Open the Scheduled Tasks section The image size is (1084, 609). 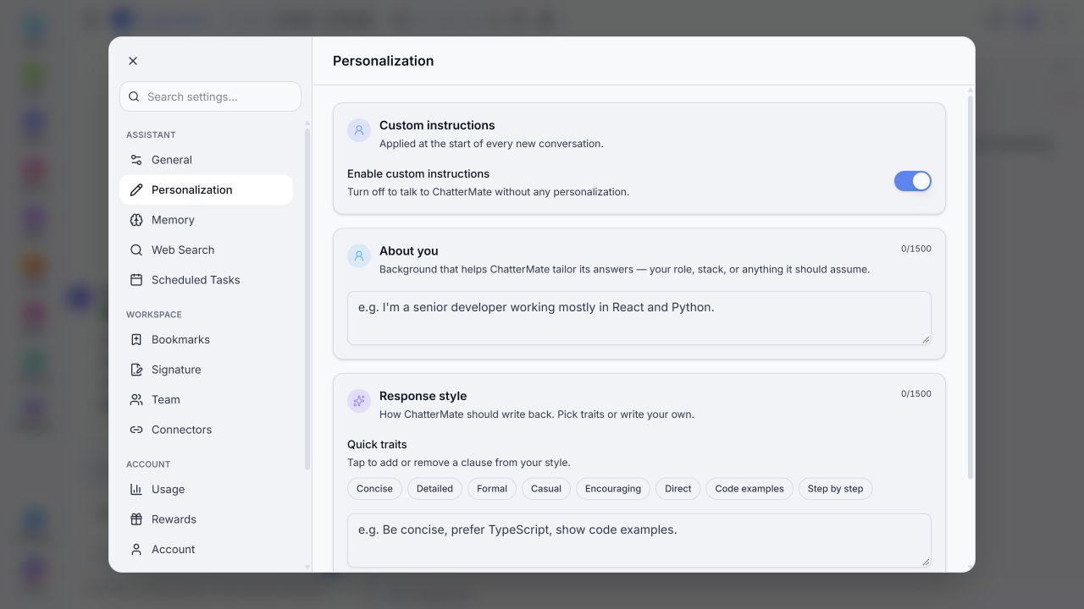coord(206,280)
